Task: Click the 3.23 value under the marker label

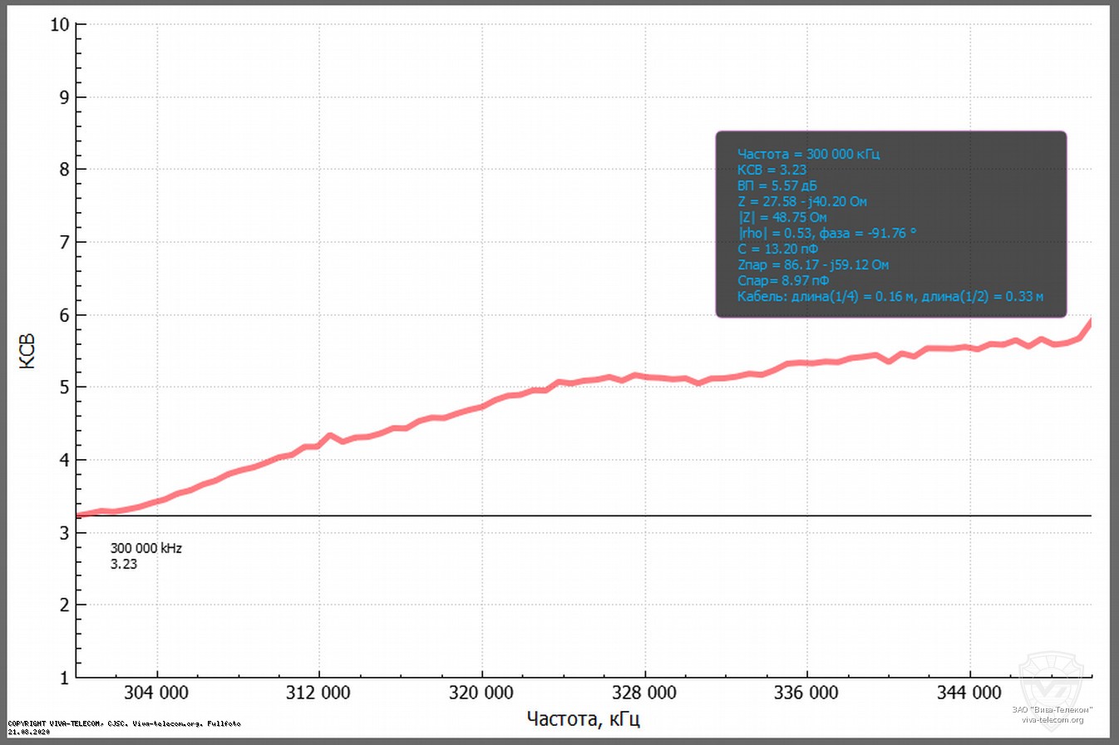Action: [x=123, y=564]
